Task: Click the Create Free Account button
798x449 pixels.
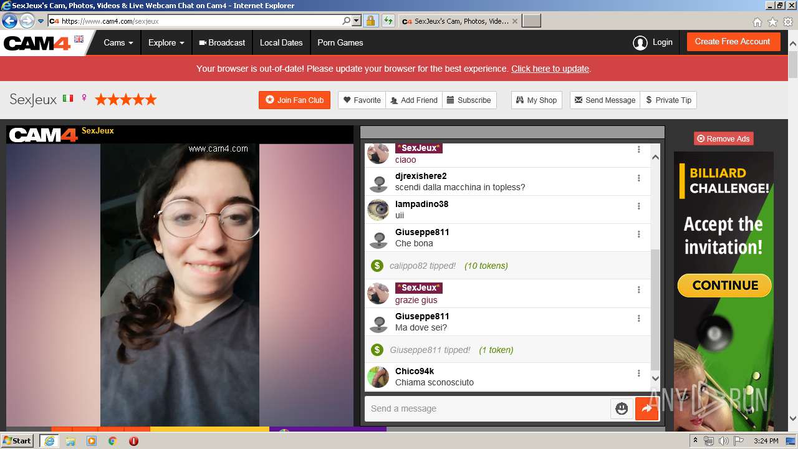Action: pyautogui.click(x=733, y=42)
